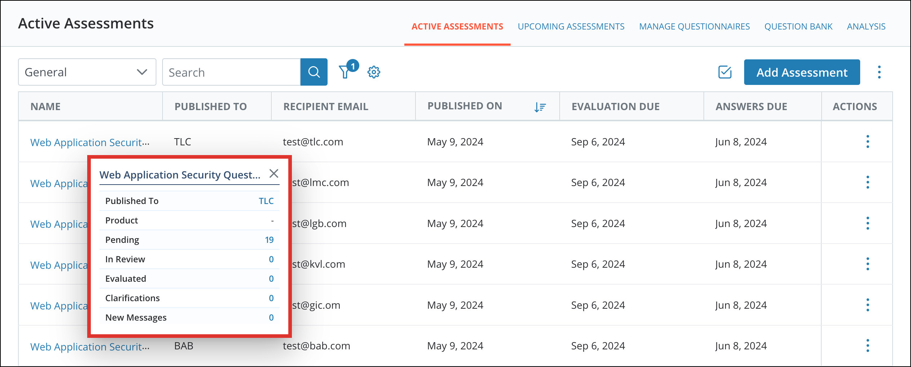Open the TLC link in the summary popup
The width and height of the screenshot is (911, 367).
click(266, 201)
